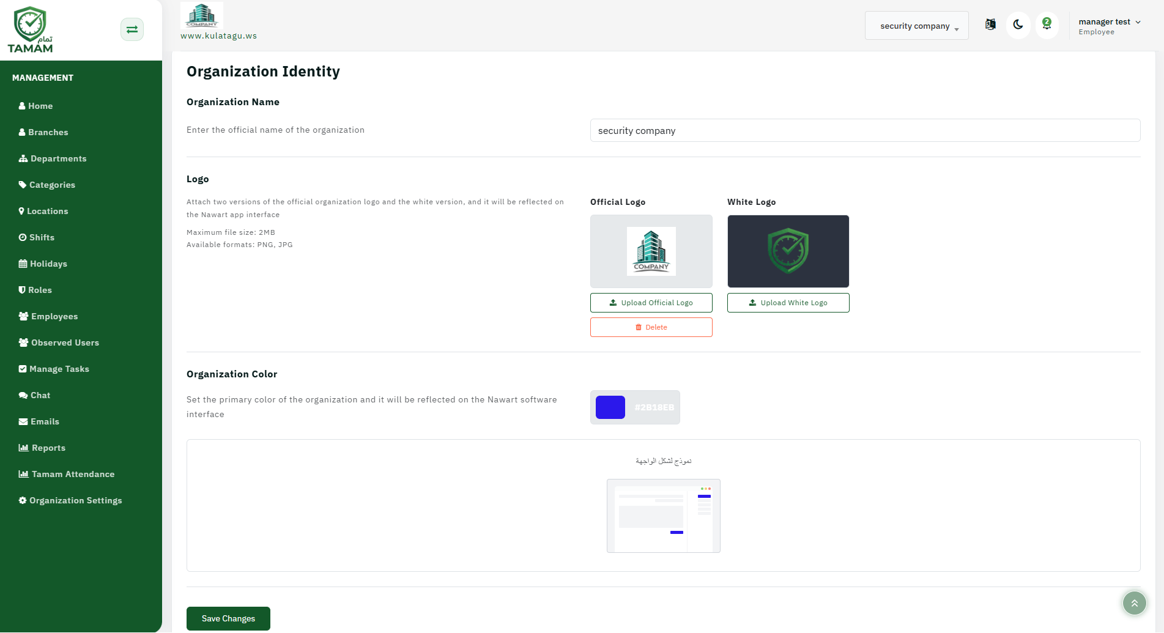
Task: Delete the official logo
Action: (x=651, y=327)
